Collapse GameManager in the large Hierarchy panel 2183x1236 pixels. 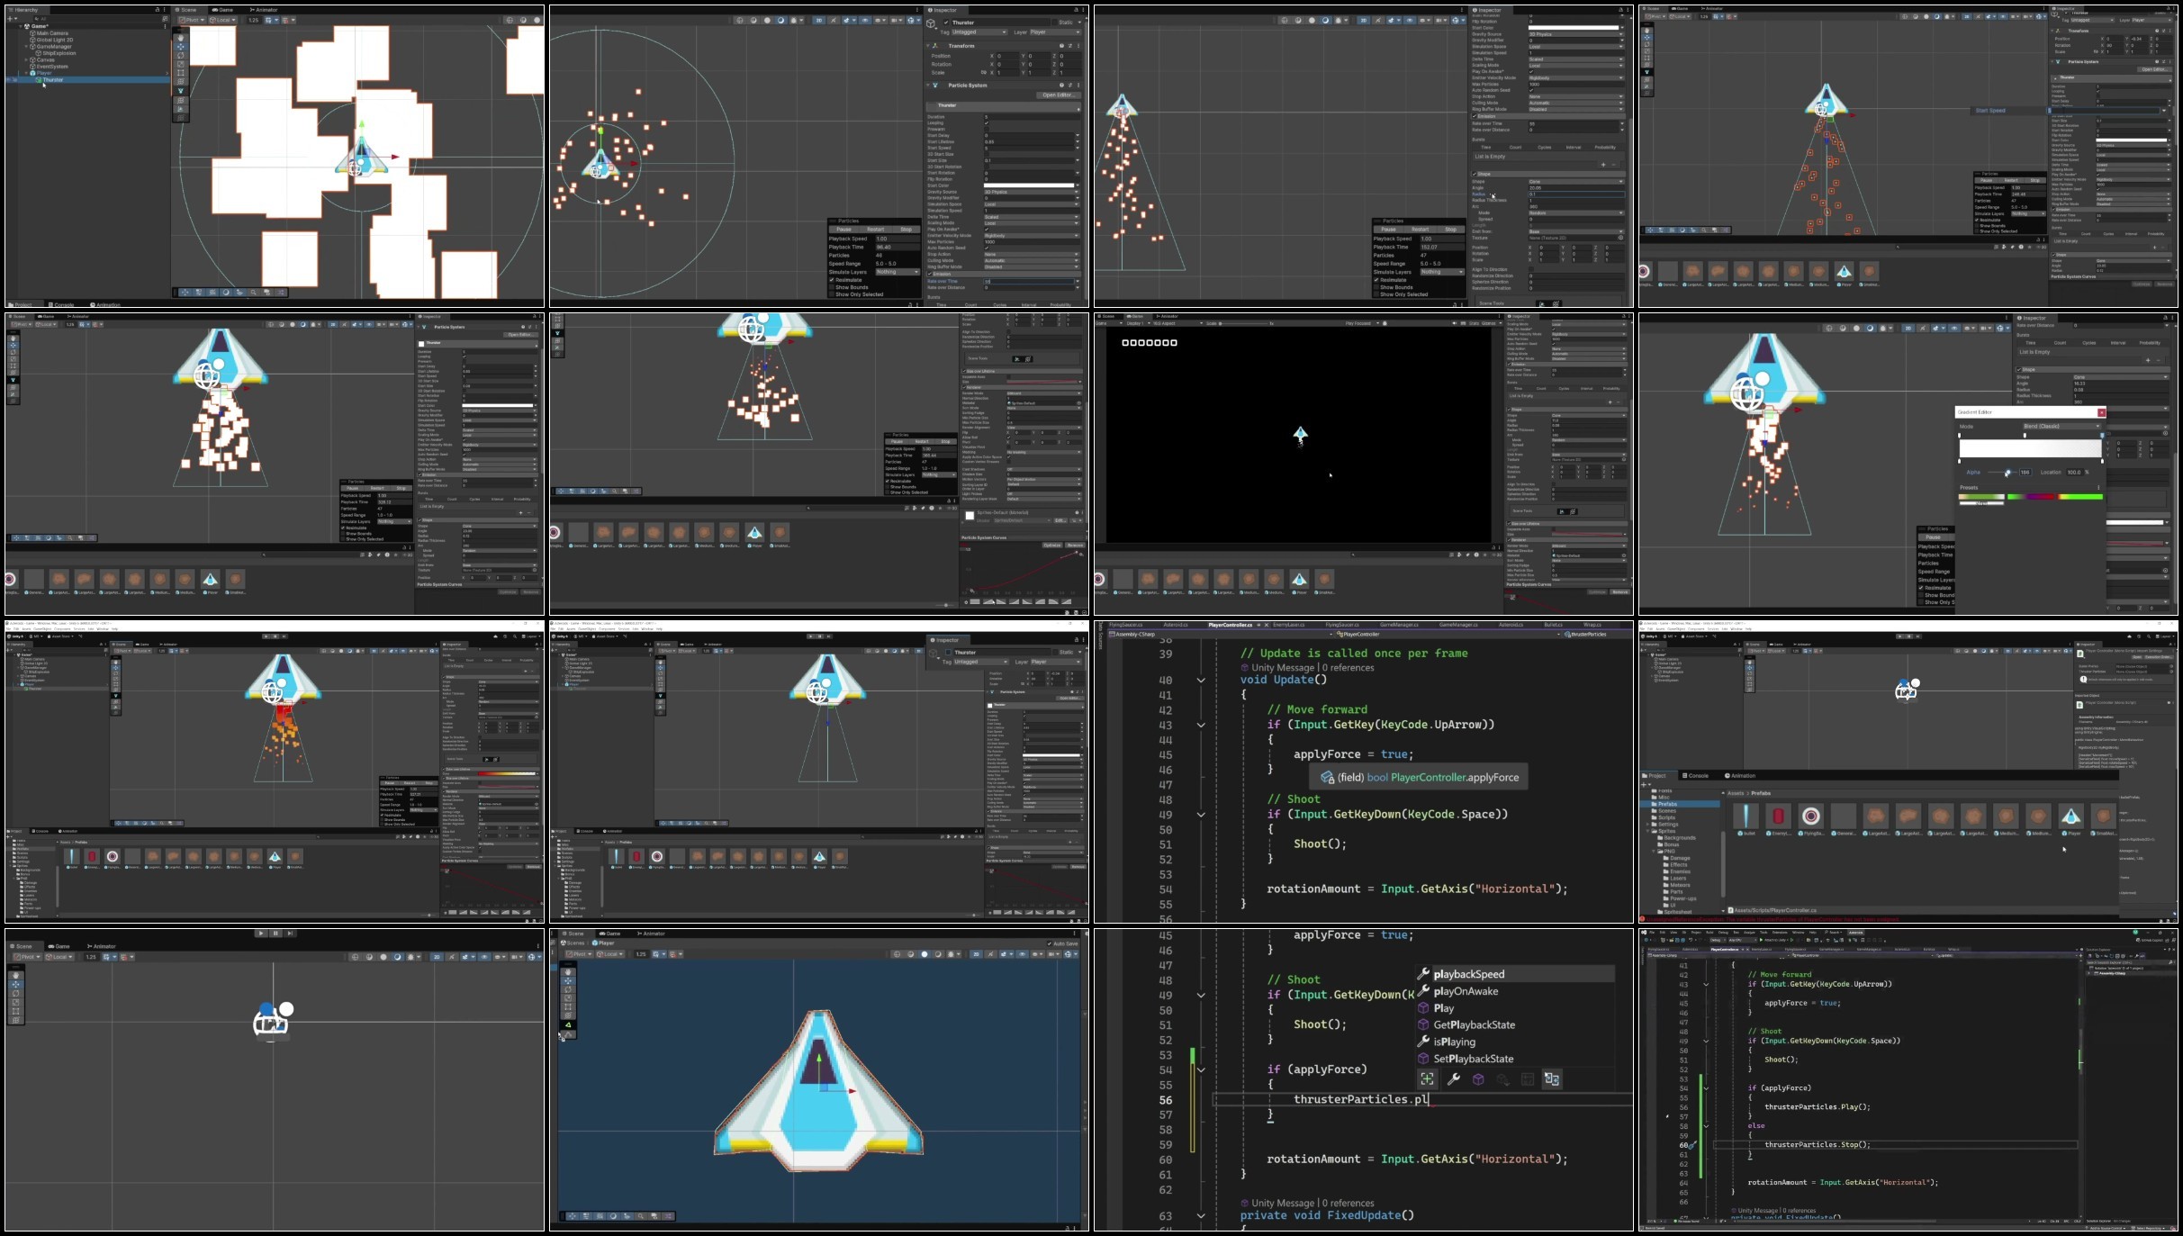tap(27, 47)
